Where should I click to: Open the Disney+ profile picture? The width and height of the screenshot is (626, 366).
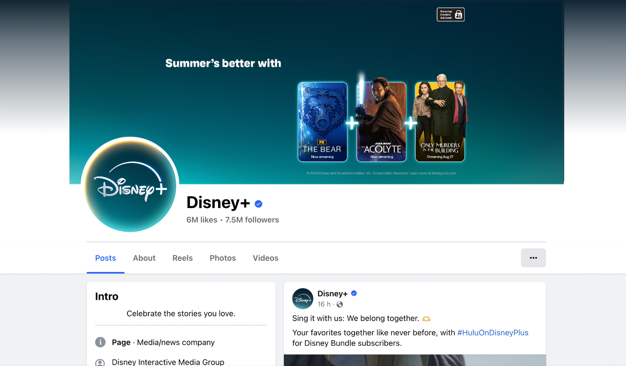point(130,185)
